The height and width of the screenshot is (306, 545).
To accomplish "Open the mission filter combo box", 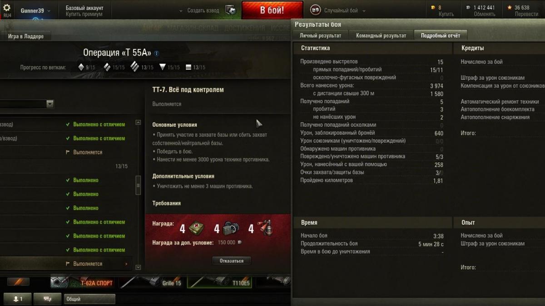I will [27, 104].
